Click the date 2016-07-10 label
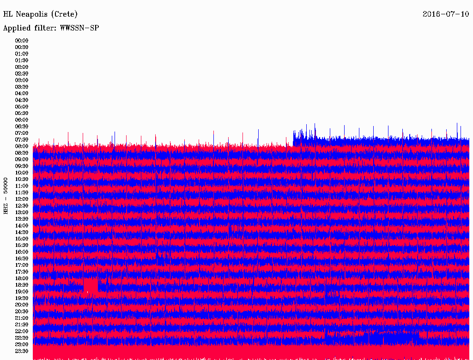This screenshot has height=360, width=473. tap(446, 14)
